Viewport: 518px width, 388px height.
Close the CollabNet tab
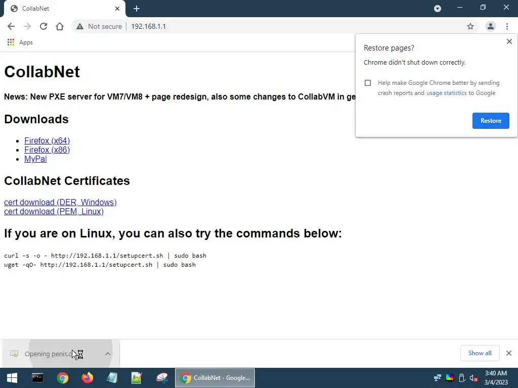click(117, 9)
